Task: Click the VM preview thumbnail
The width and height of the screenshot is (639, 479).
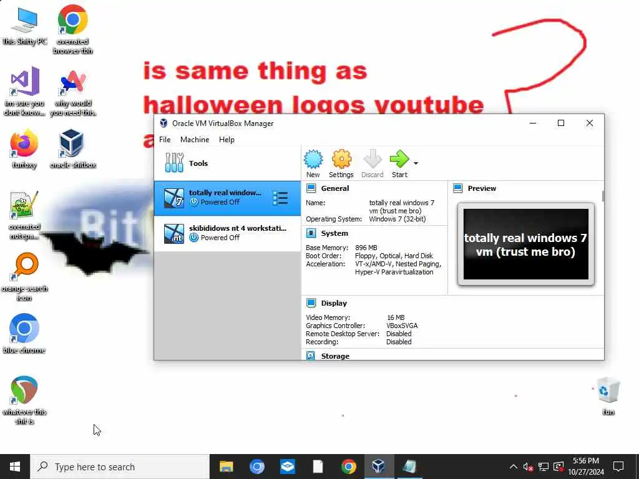Action: click(525, 244)
